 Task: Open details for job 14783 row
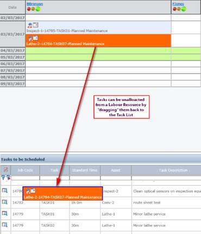tap(5, 202)
